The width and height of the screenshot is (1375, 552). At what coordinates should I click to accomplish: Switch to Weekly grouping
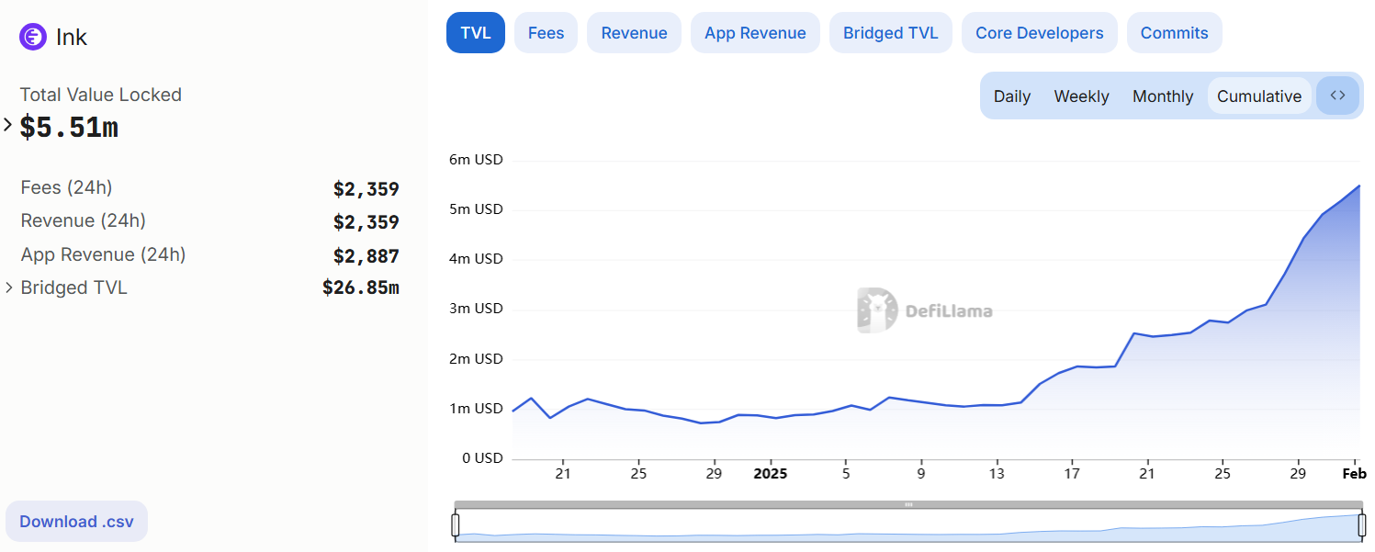1081,96
